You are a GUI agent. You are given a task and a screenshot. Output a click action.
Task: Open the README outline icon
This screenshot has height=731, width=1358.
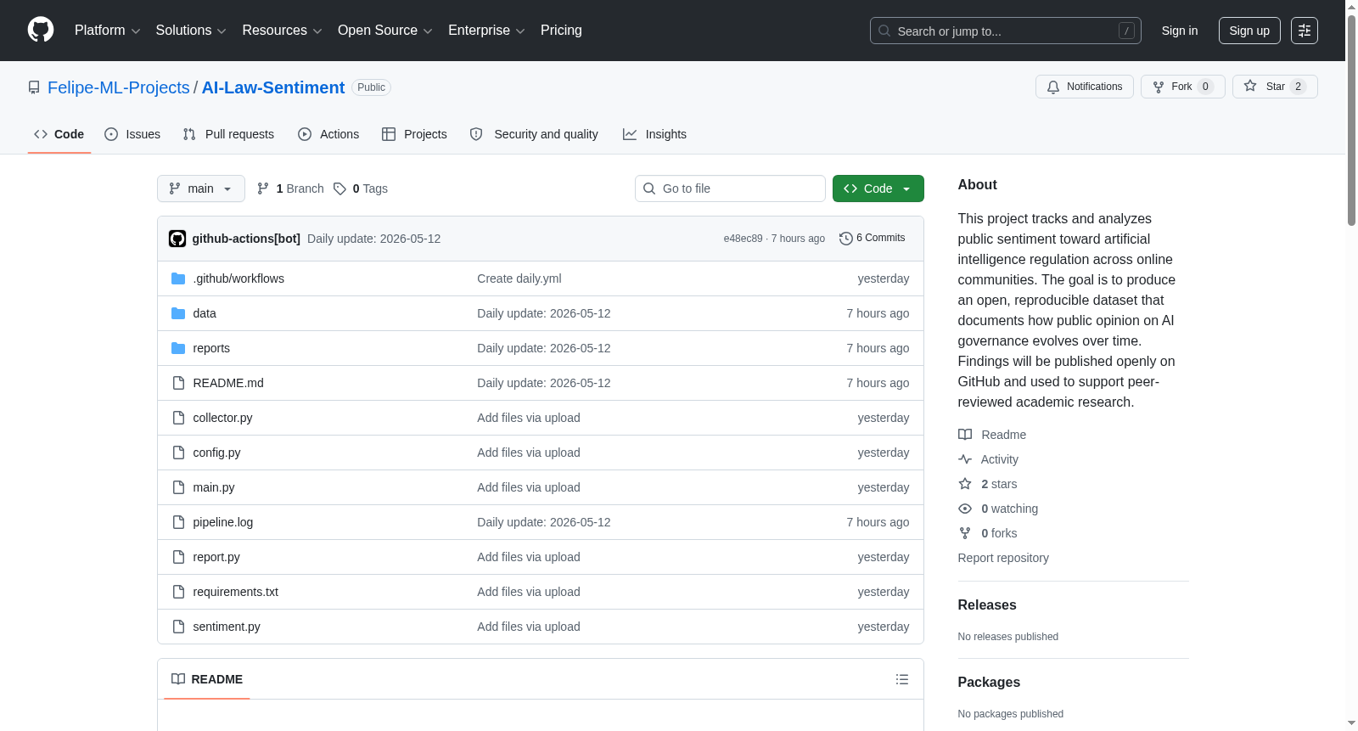coord(902,679)
